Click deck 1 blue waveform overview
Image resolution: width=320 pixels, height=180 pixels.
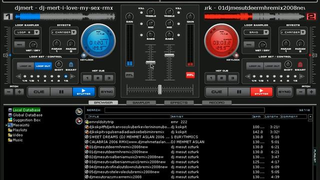pyautogui.click(x=65, y=16)
